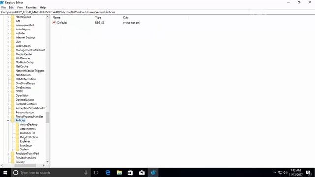Select the Media Center key
Screen dimensions: 315x177
point(24,54)
